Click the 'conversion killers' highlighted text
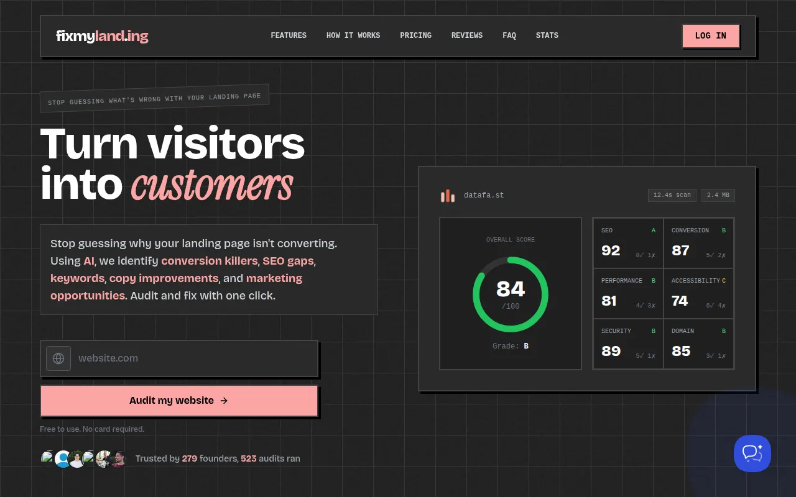This screenshot has width=796, height=497. [210, 261]
